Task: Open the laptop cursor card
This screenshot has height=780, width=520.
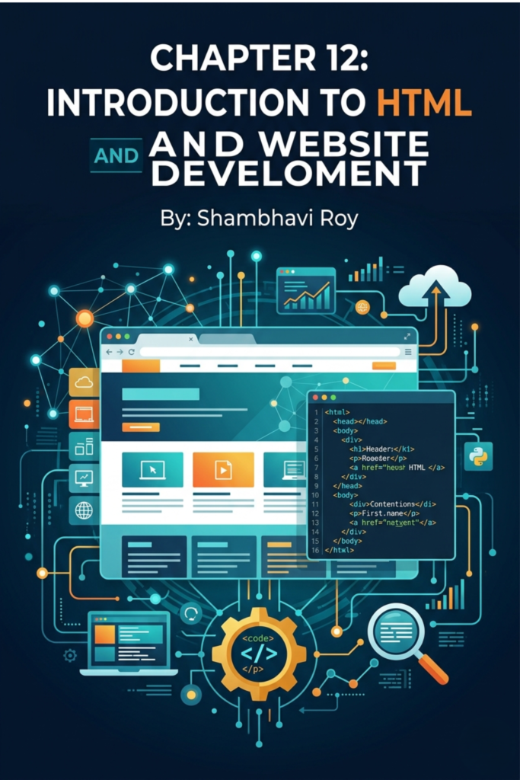Action: coord(152,469)
